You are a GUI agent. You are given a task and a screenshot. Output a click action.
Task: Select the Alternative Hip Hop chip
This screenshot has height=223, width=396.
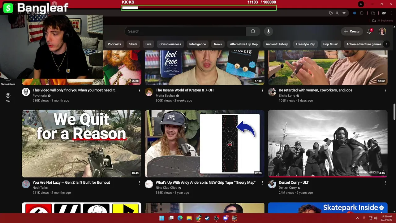pos(244,44)
